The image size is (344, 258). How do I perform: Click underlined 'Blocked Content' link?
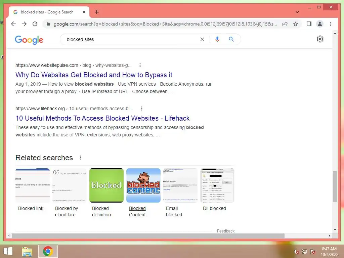pyautogui.click(x=137, y=212)
